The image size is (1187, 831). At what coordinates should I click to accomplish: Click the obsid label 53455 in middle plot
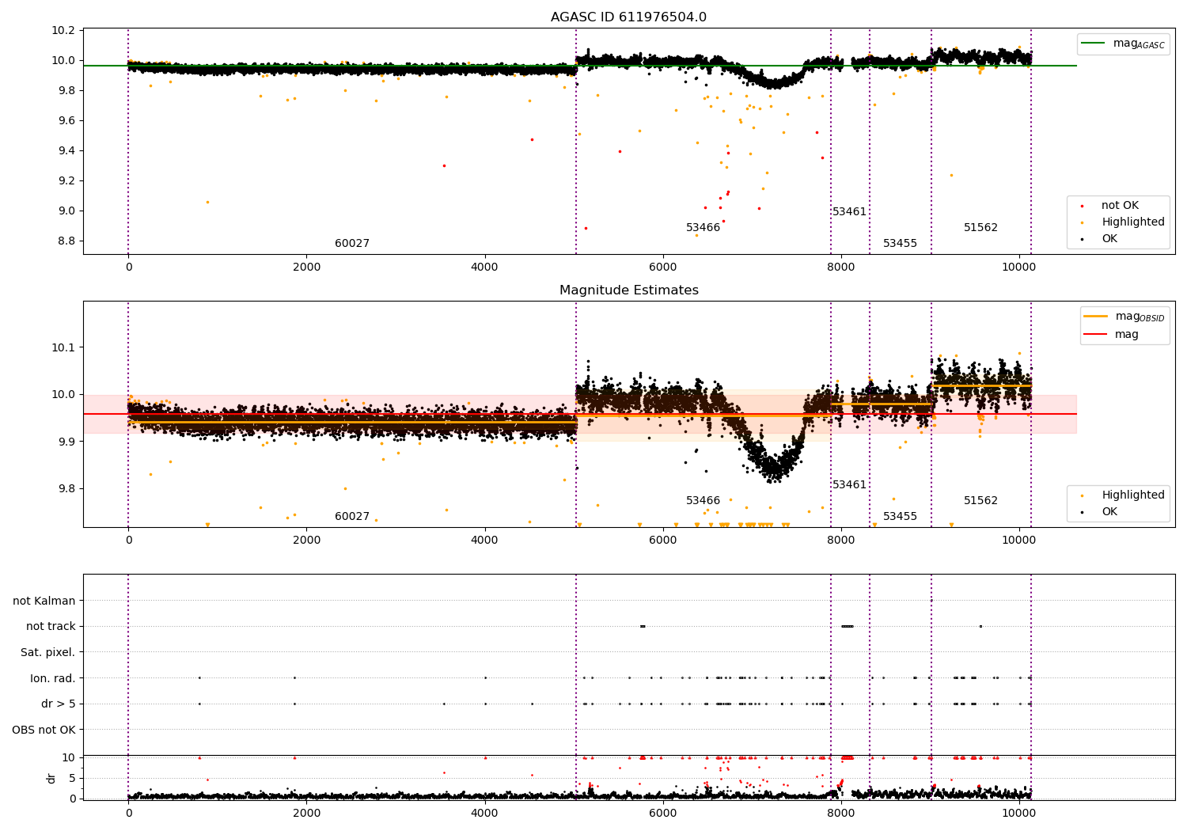[901, 517]
